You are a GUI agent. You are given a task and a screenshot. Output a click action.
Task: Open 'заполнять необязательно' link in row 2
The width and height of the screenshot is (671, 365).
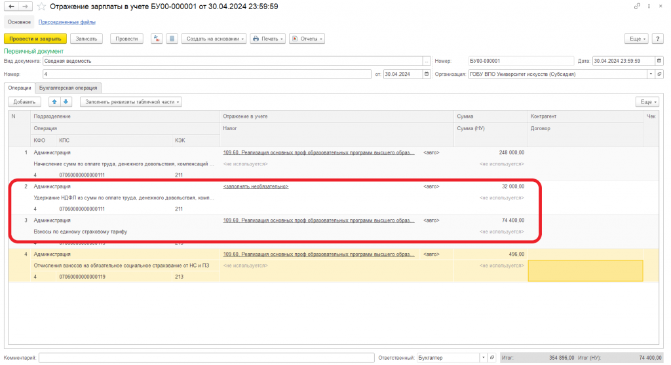[256, 186]
